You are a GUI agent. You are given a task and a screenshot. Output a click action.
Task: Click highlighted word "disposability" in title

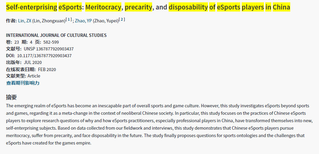188,7
